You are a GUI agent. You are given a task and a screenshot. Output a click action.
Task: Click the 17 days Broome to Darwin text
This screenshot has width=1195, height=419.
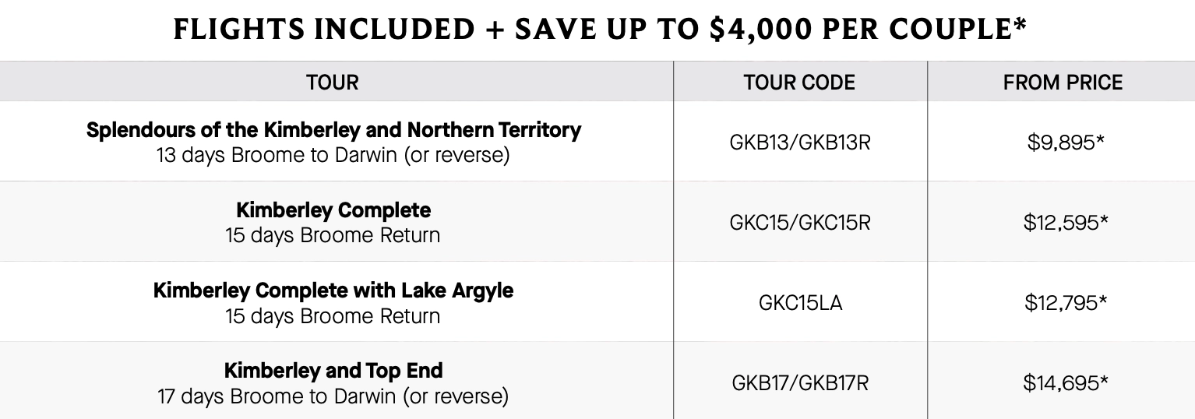[x=333, y=396]
